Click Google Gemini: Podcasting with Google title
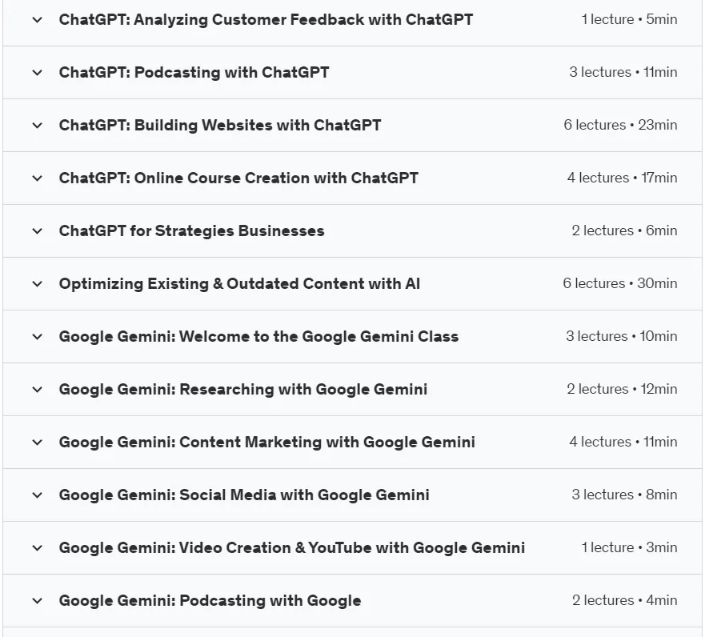Screen dimensions: 705x637 coord(210,600)
